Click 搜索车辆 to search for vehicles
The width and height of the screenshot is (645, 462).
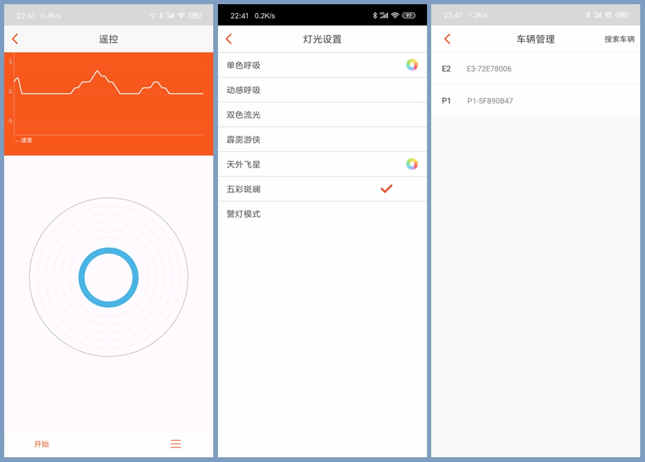[x=619, y=39]
